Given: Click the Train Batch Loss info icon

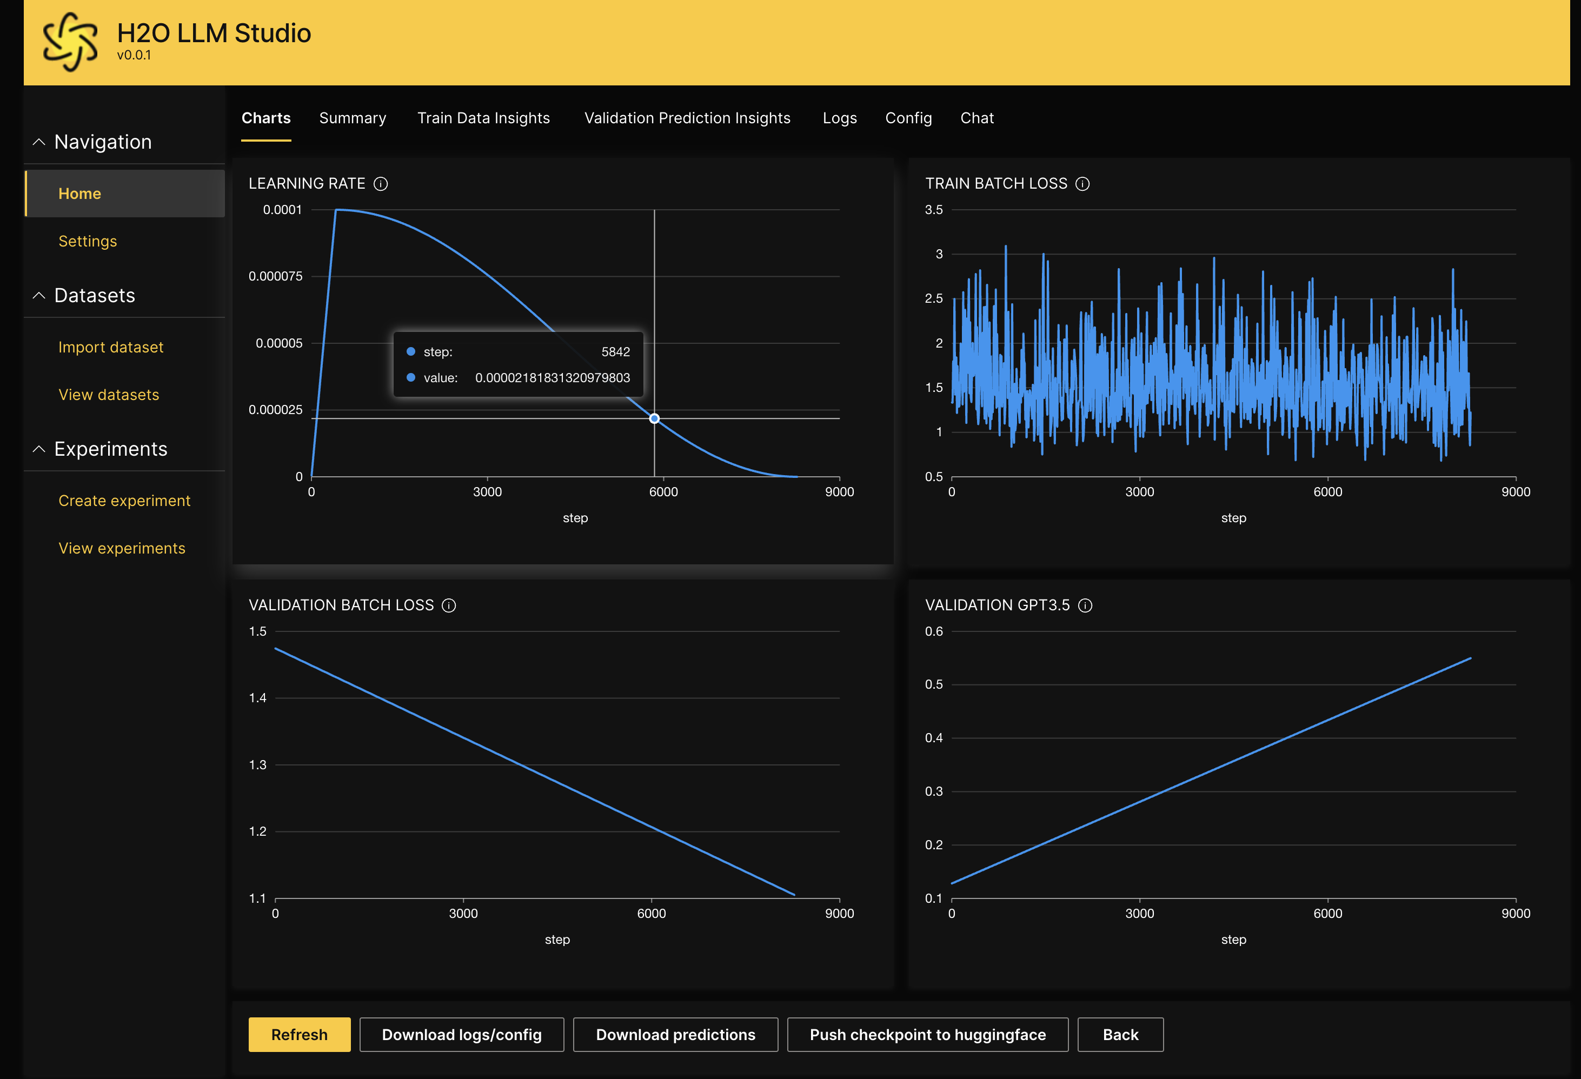Looking at the screenshot, I should point(1082,184).
